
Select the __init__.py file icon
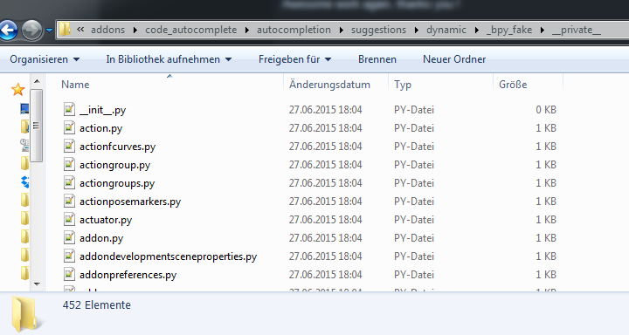click(x=69, y=109)
